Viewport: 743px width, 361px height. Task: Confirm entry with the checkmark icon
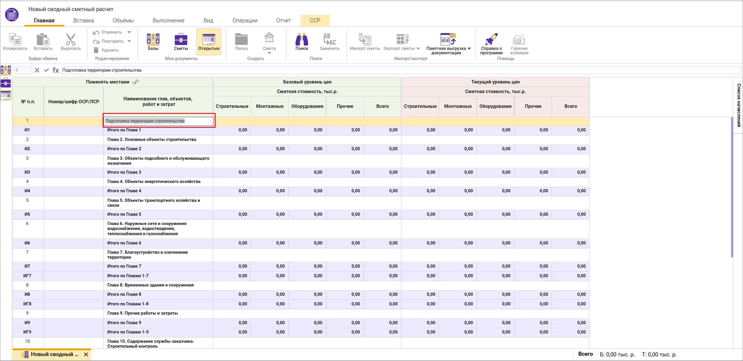[x=46, y=70]
